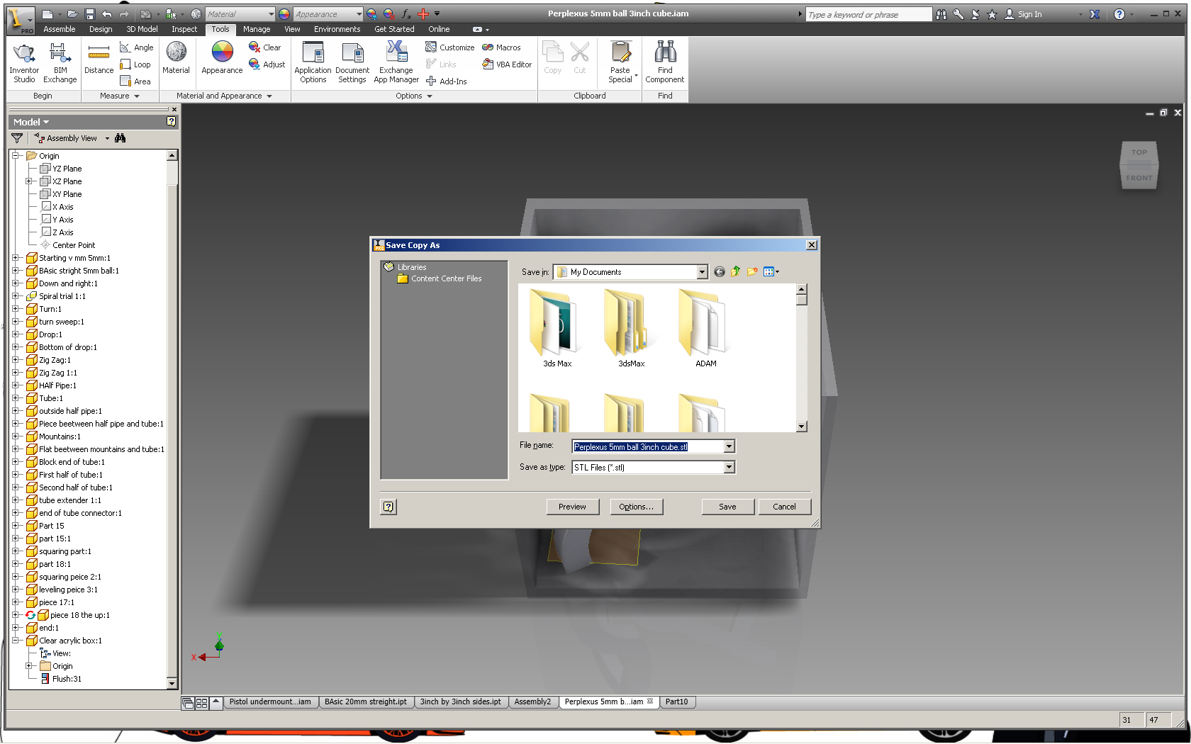Screen dimensions: 1191x744
Task: Switch to the Design ribbon tab
Action: 101,29
